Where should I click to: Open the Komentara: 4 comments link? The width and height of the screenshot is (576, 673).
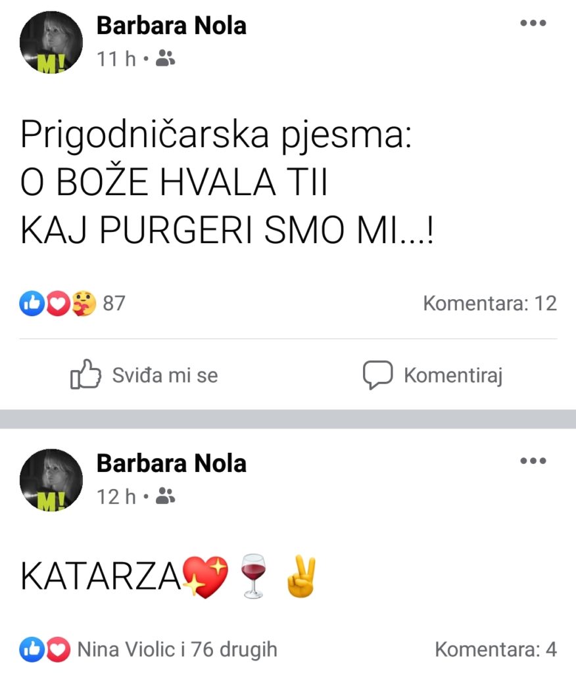pyautogui.click(x=496, y=649)
